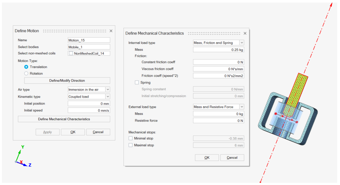Click the Spring constant field

point(219,89)
